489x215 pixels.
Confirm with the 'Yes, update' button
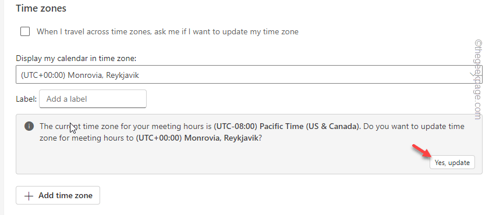tap(452, 163)
